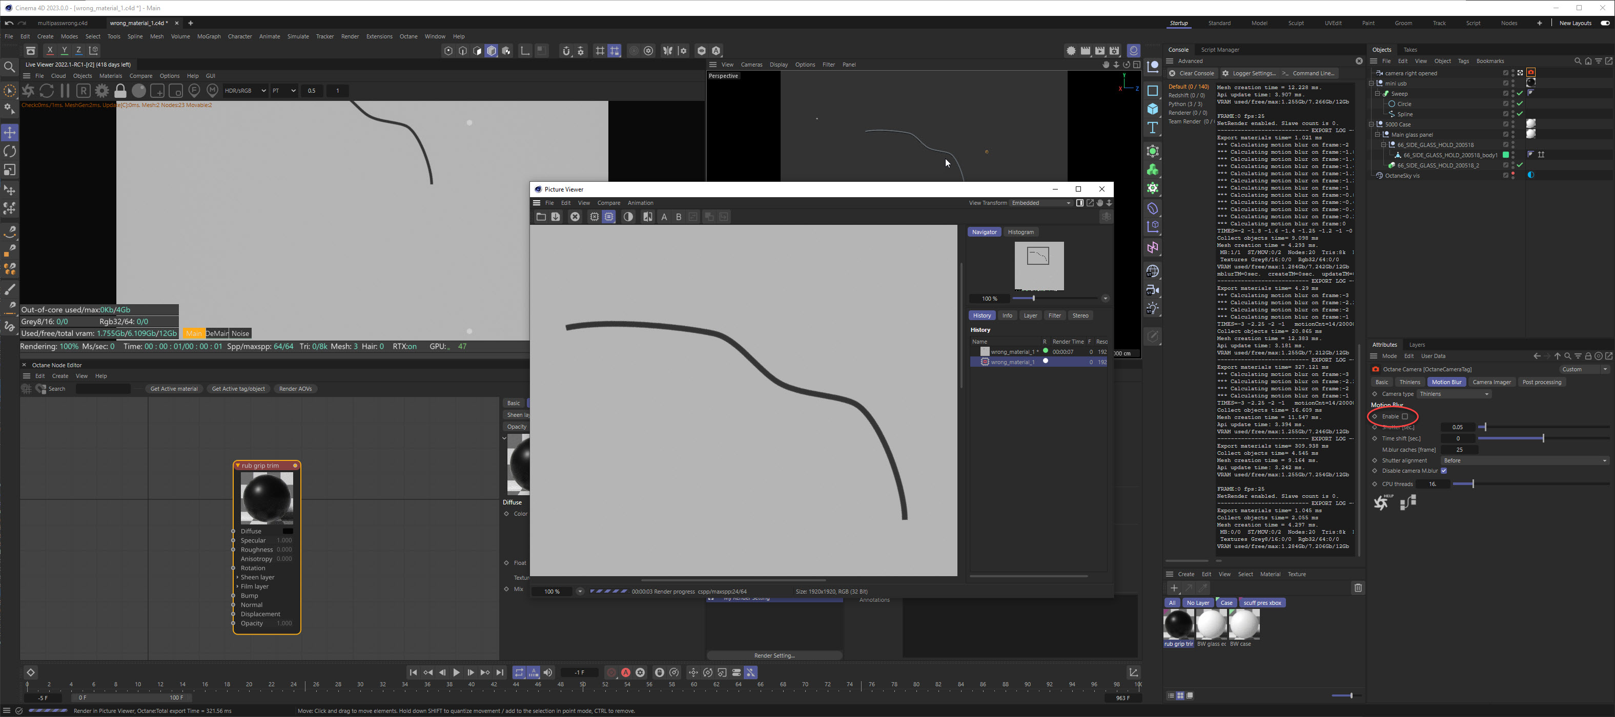Click the Octane logo send-scene icon
This screenshot has height=717, width=1615.
click(28, 91)
